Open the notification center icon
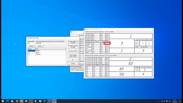The width and height of the screenshot is (183, 103). click(180, 101)
